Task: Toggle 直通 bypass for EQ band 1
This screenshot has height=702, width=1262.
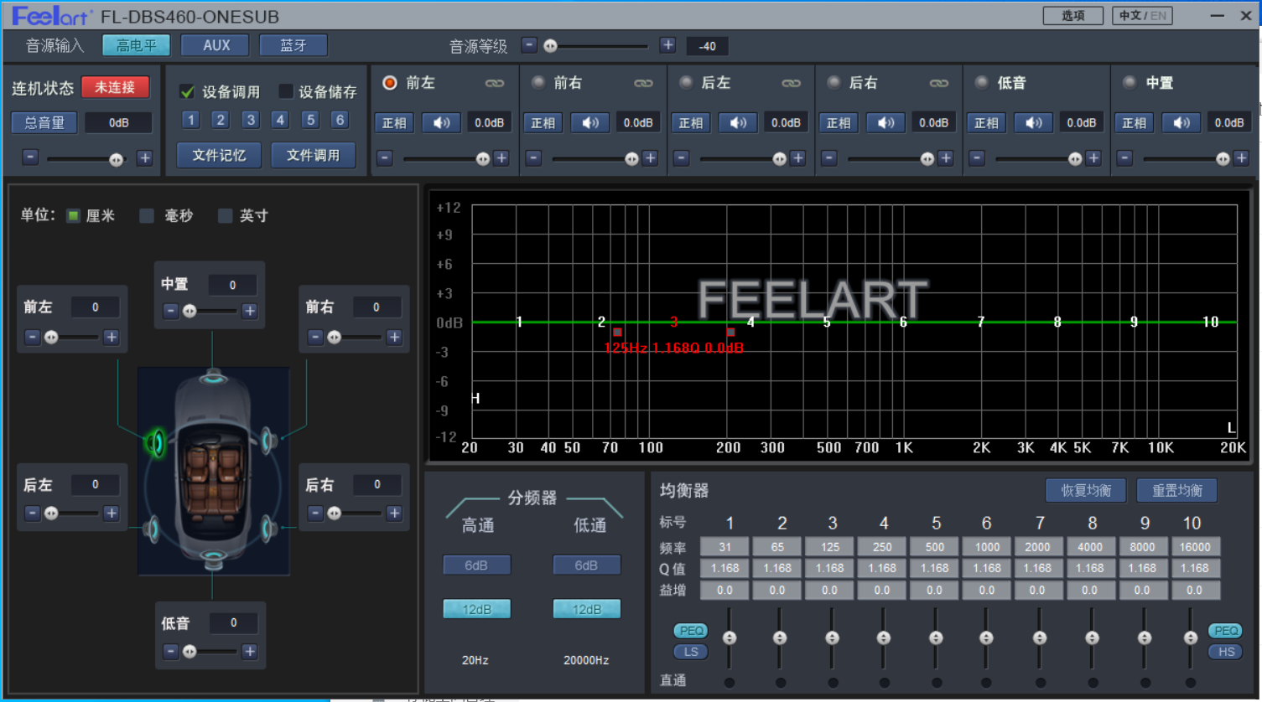Action: (x=730, y=682)
